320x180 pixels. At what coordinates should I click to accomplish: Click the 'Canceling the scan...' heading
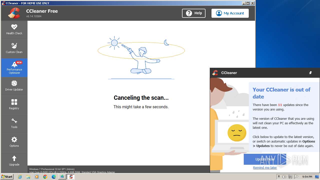[x=141, y=98]
